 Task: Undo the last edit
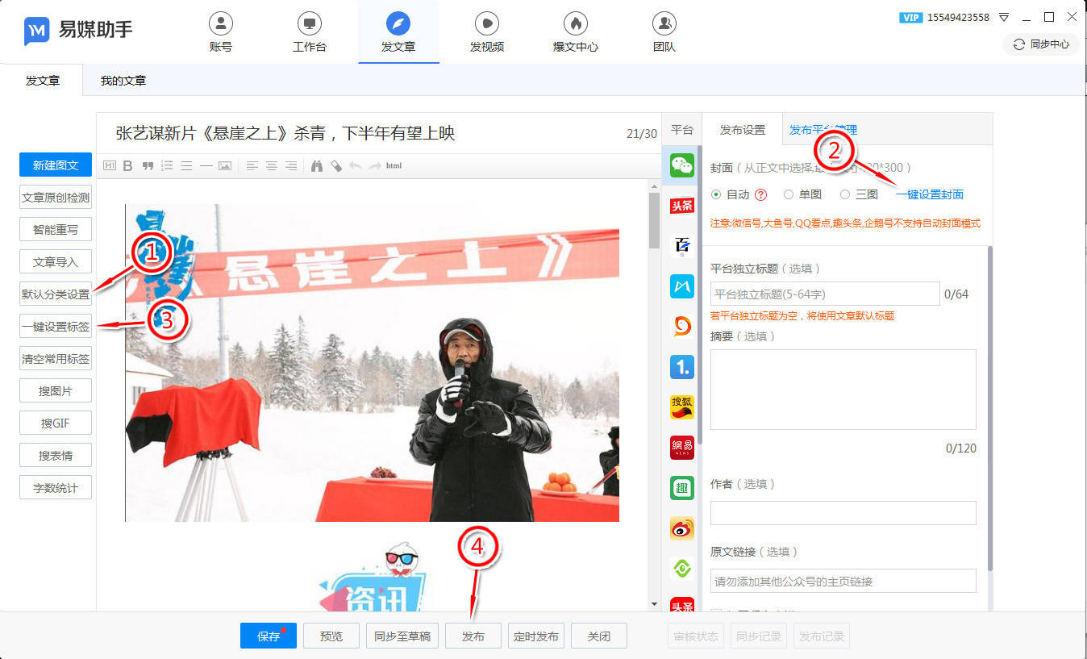[x=355, y=166]
